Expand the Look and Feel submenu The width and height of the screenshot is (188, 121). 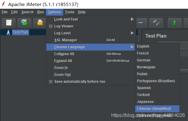coord(90,19)
